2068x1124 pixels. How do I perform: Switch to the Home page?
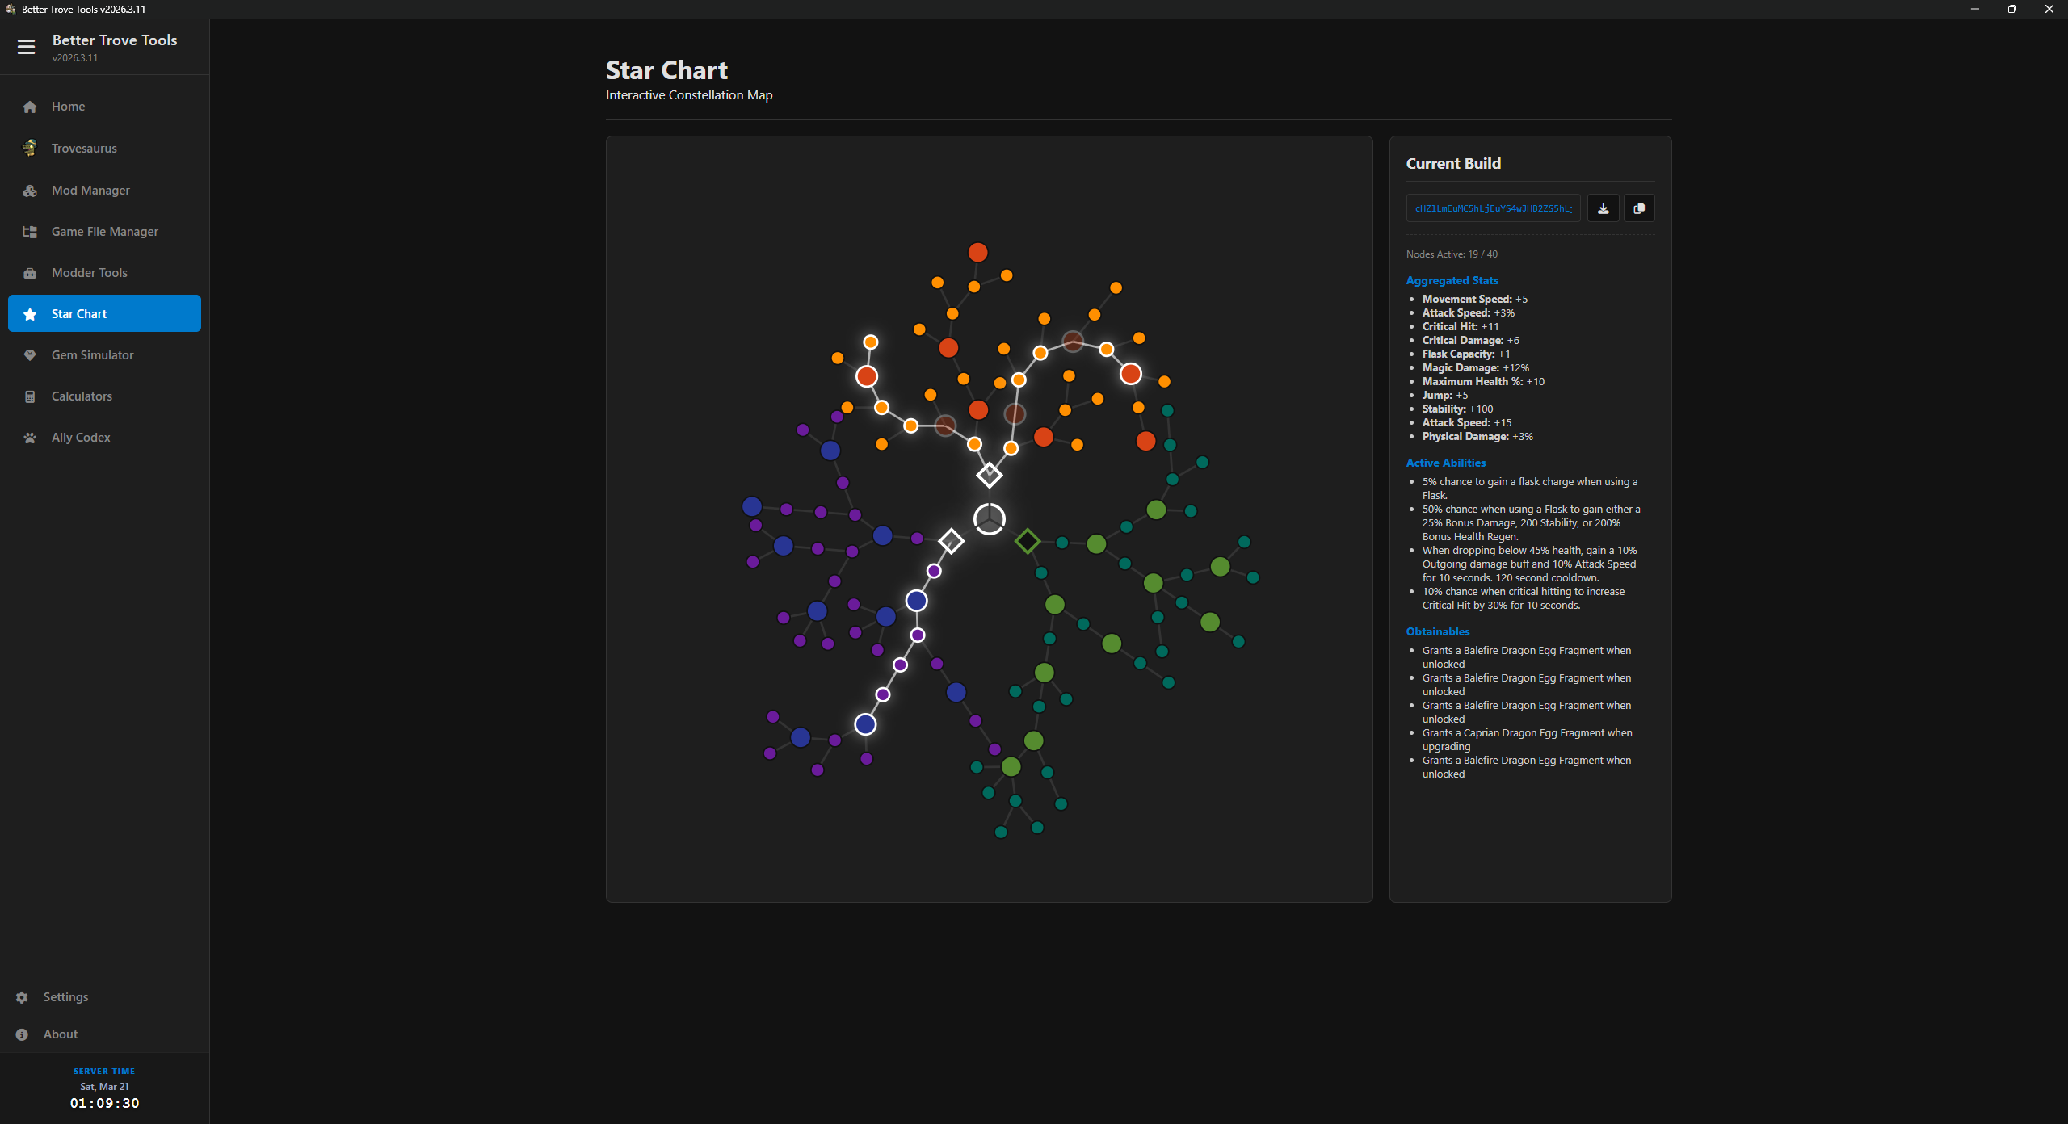tap(68, 106)
